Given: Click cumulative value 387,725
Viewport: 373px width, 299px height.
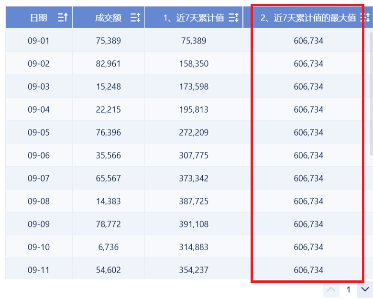Looking at the screenshot, I should 194,201.
